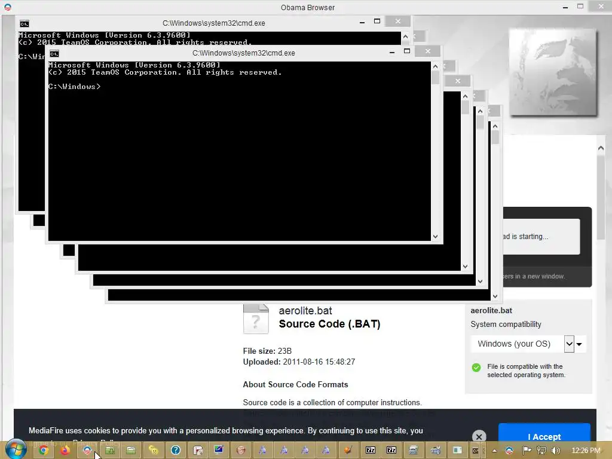612x459 pixels.
Task: Show hidden tray icons arrow
Action: [x=494, y=451]
